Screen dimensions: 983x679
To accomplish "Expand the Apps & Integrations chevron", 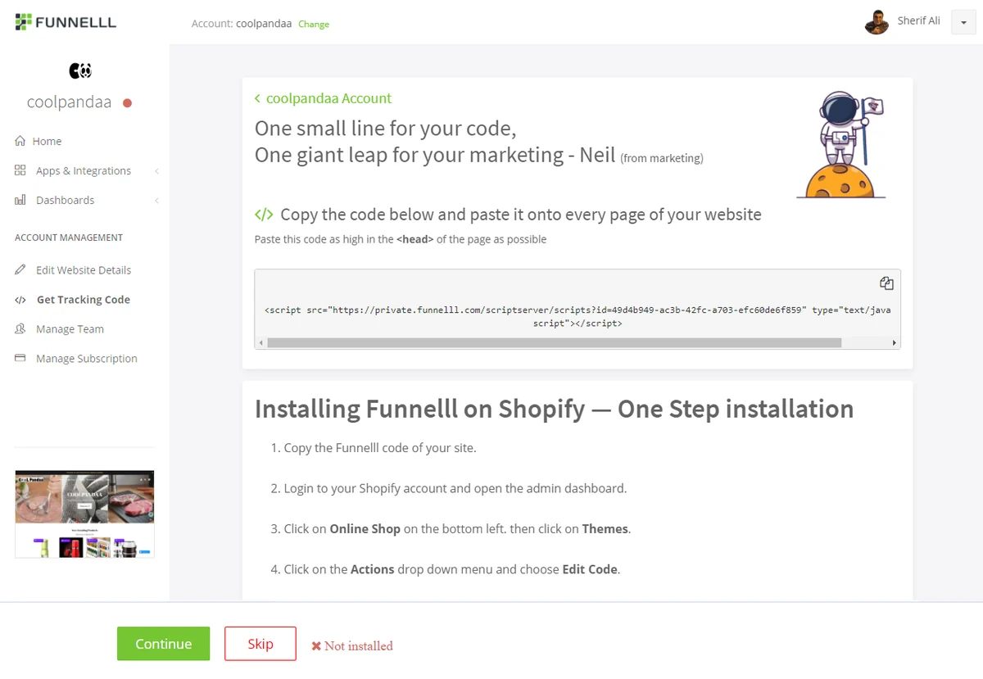I will tap(156, 171).
